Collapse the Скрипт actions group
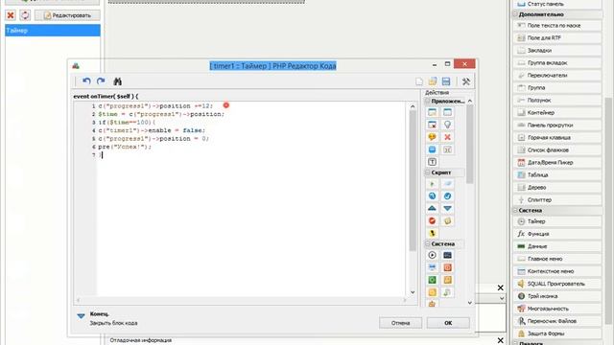Viewport: 614px width, 345px height. click(x=428, y=172)
